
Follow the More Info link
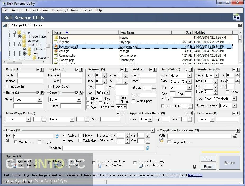point(195,175)
